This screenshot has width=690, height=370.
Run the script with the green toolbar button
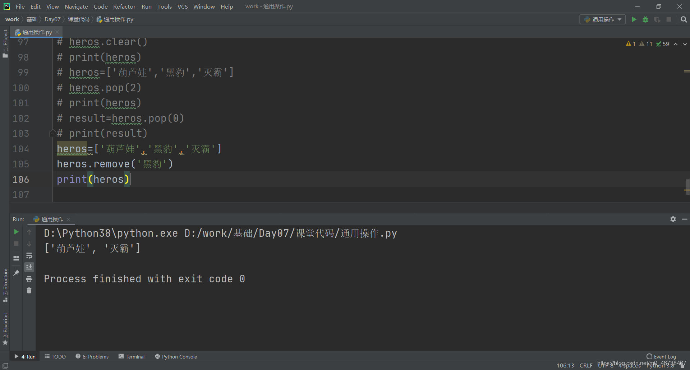pos(634,19)
